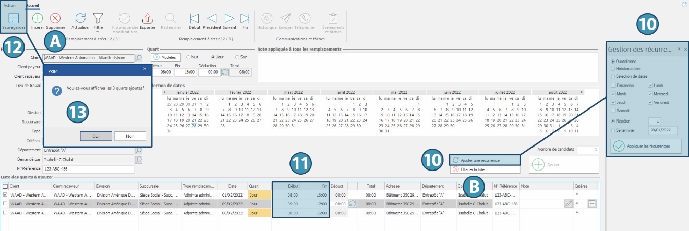
Task: Refresh data with Actualiser icon
Action: (x=80, y=18)
